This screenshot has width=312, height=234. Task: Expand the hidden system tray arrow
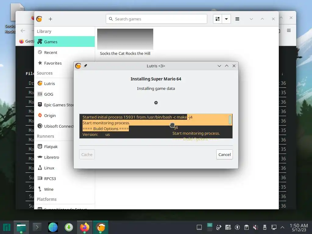[282, 227]
